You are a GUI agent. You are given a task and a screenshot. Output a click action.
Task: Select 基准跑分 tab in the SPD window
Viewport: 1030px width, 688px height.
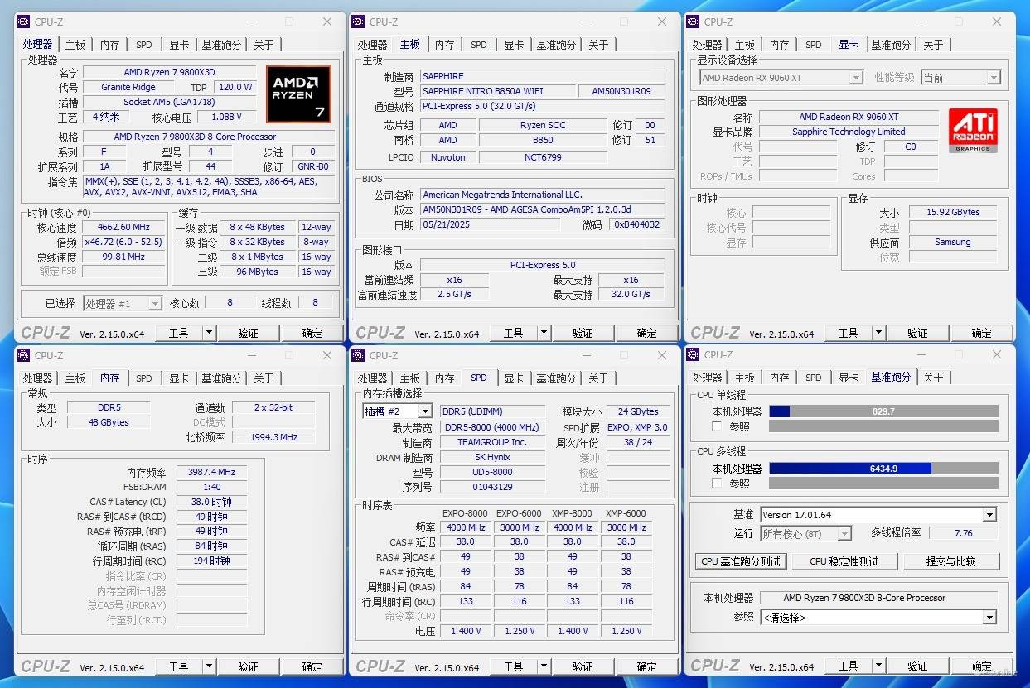(x=555, y=378)
